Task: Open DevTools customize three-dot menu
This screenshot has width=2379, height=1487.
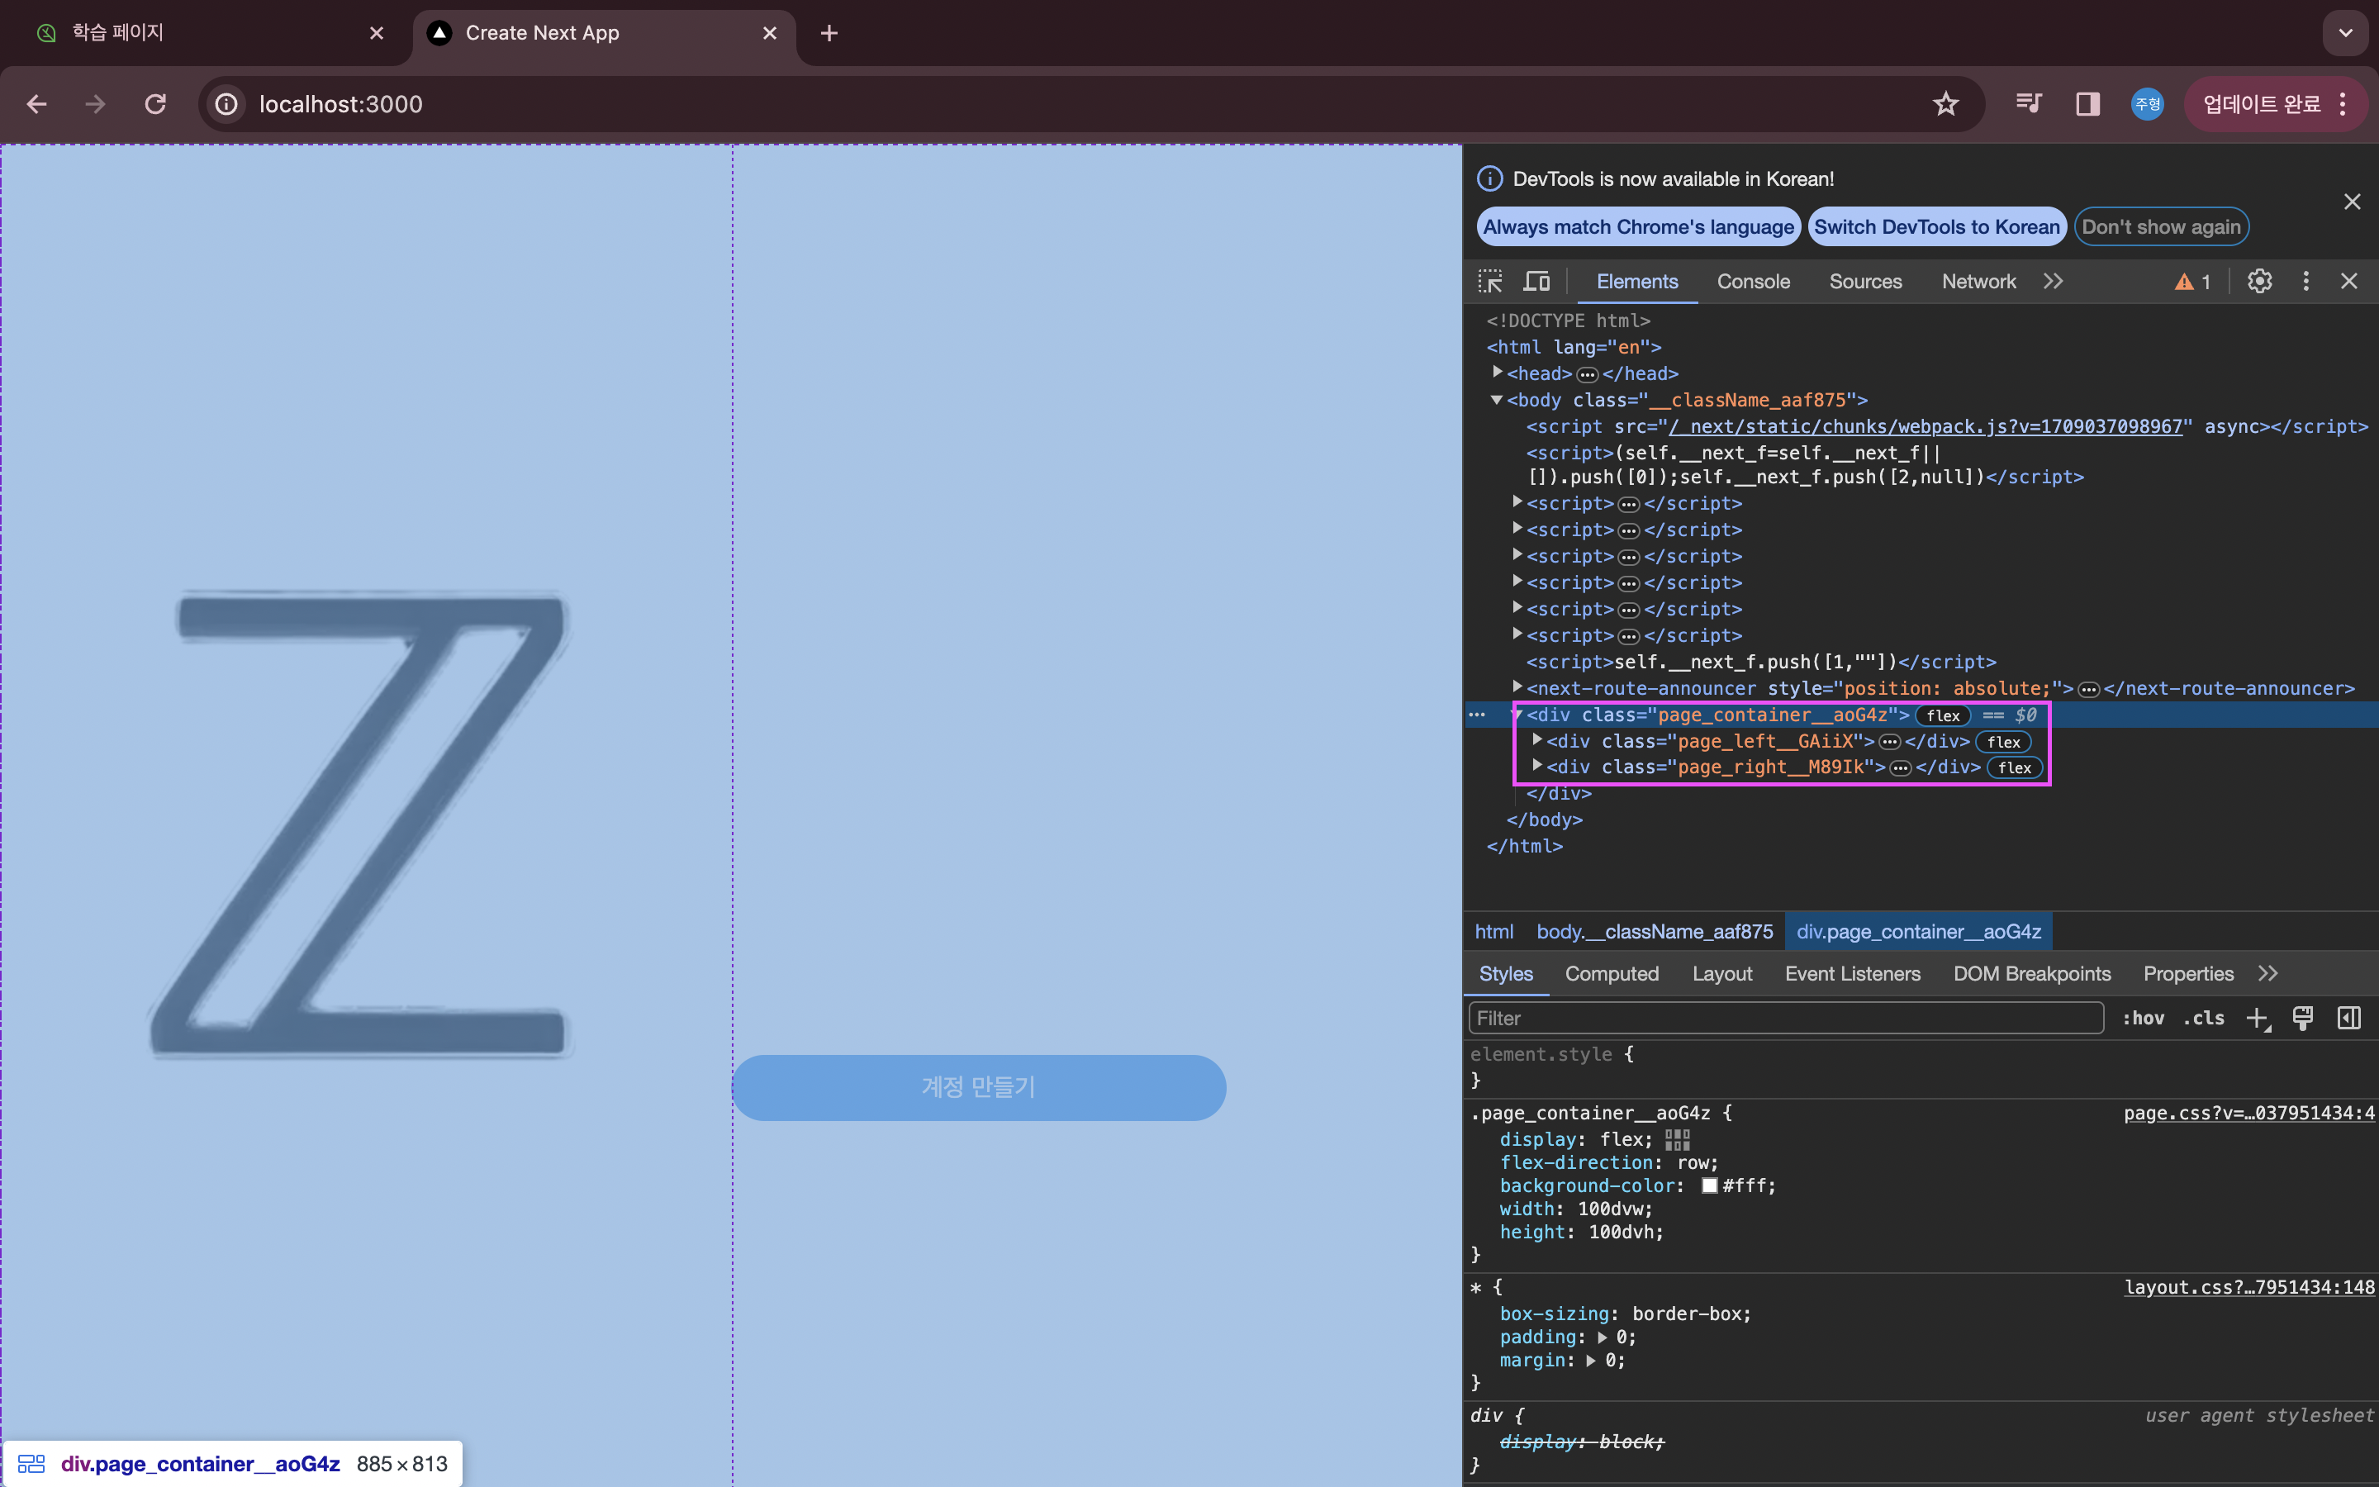Action: coord(2305,281)
